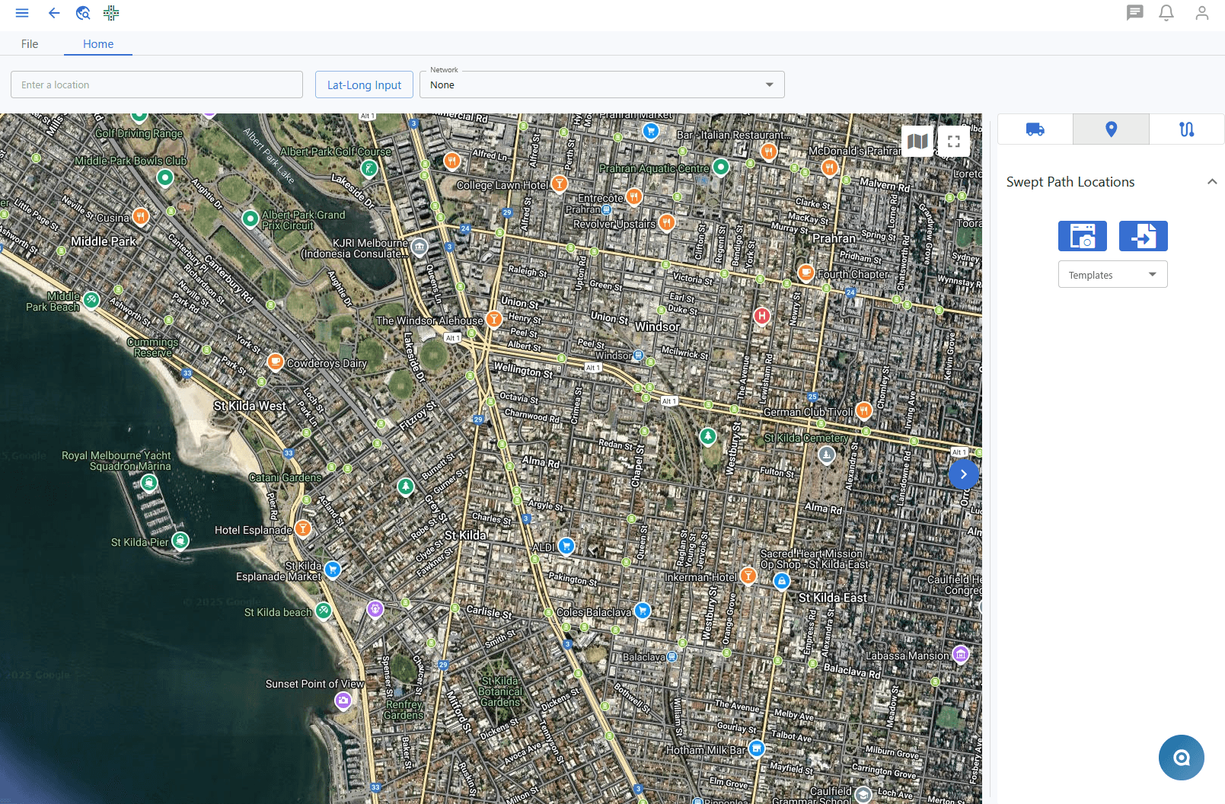Click the Labassa Mansion marker

coord(961,654)
